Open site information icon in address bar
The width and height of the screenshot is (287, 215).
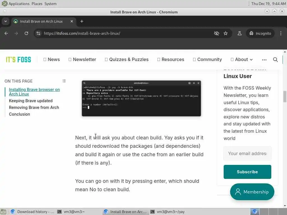(38, 33)
